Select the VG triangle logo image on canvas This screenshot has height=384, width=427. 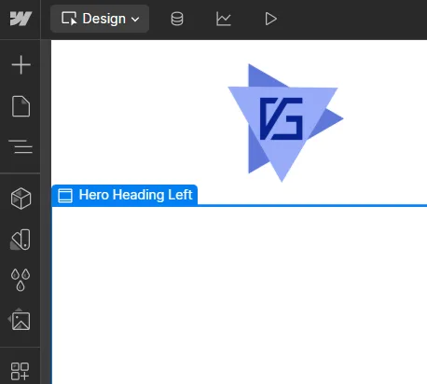(x=285, y=123)
